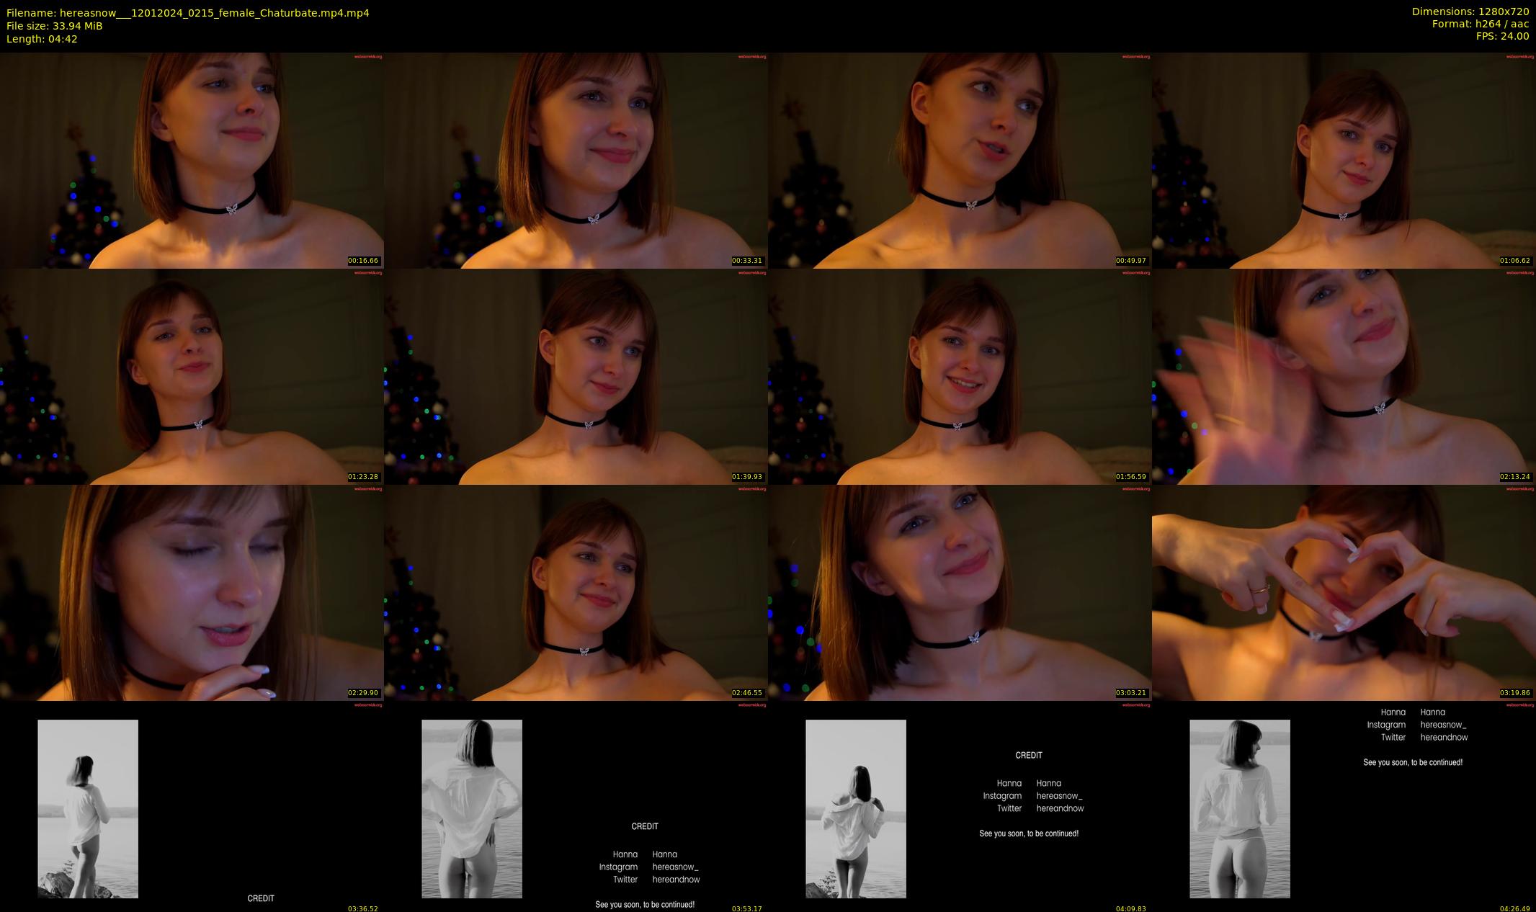The width and height of the screenshot is (1536, 912).
Task: Open the heart-hands frame at 03:19.86
Action: click(x=1344, y=592)
